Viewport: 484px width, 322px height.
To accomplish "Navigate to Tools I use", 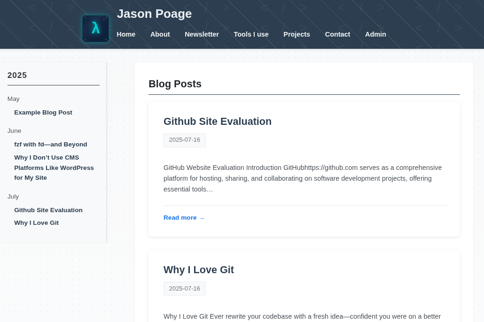I will tap(251, 34).
